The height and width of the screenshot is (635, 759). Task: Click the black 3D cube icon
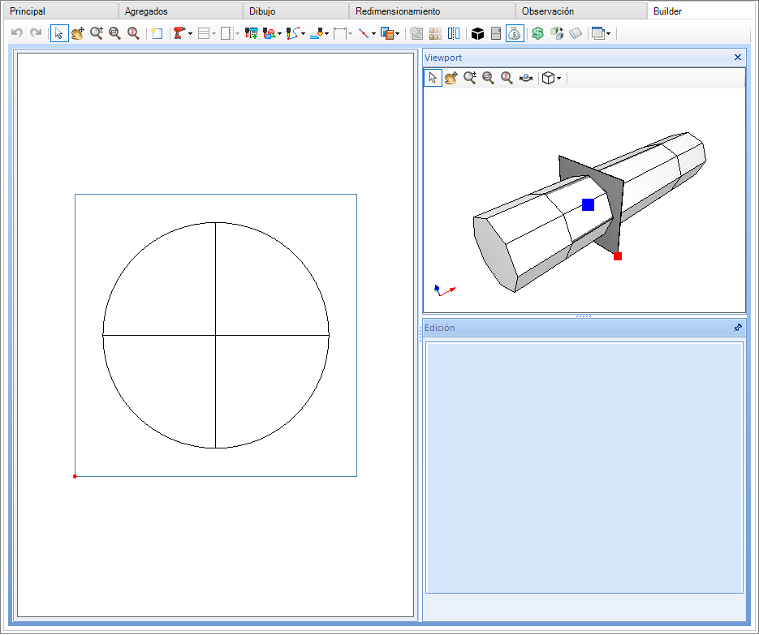[x=478, y=33]
